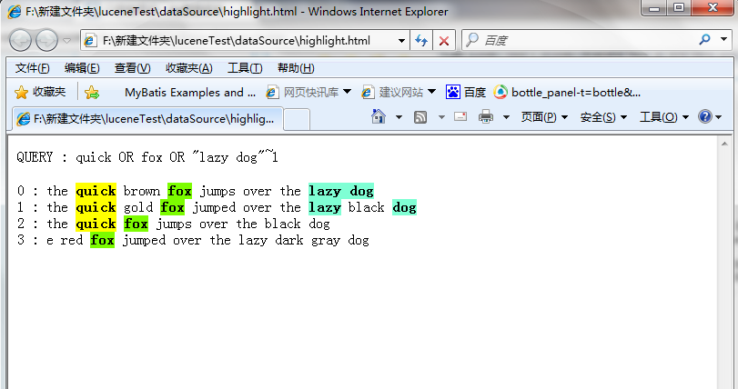The image size is (738, 389).
Task: Select the highlight.html browser tab
Action: coord(147,119)
